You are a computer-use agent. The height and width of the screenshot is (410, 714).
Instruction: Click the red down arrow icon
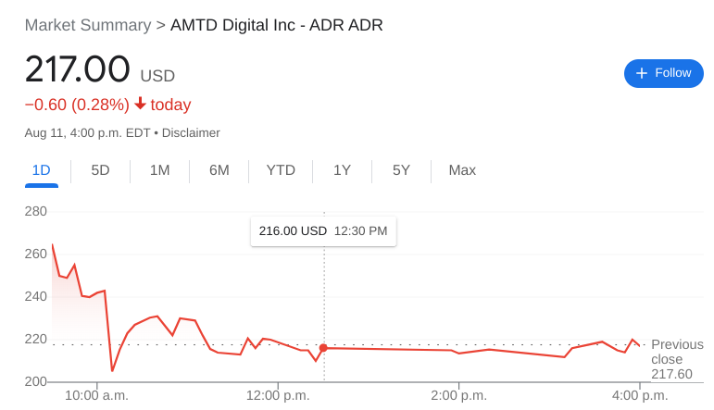pos(140,104)
